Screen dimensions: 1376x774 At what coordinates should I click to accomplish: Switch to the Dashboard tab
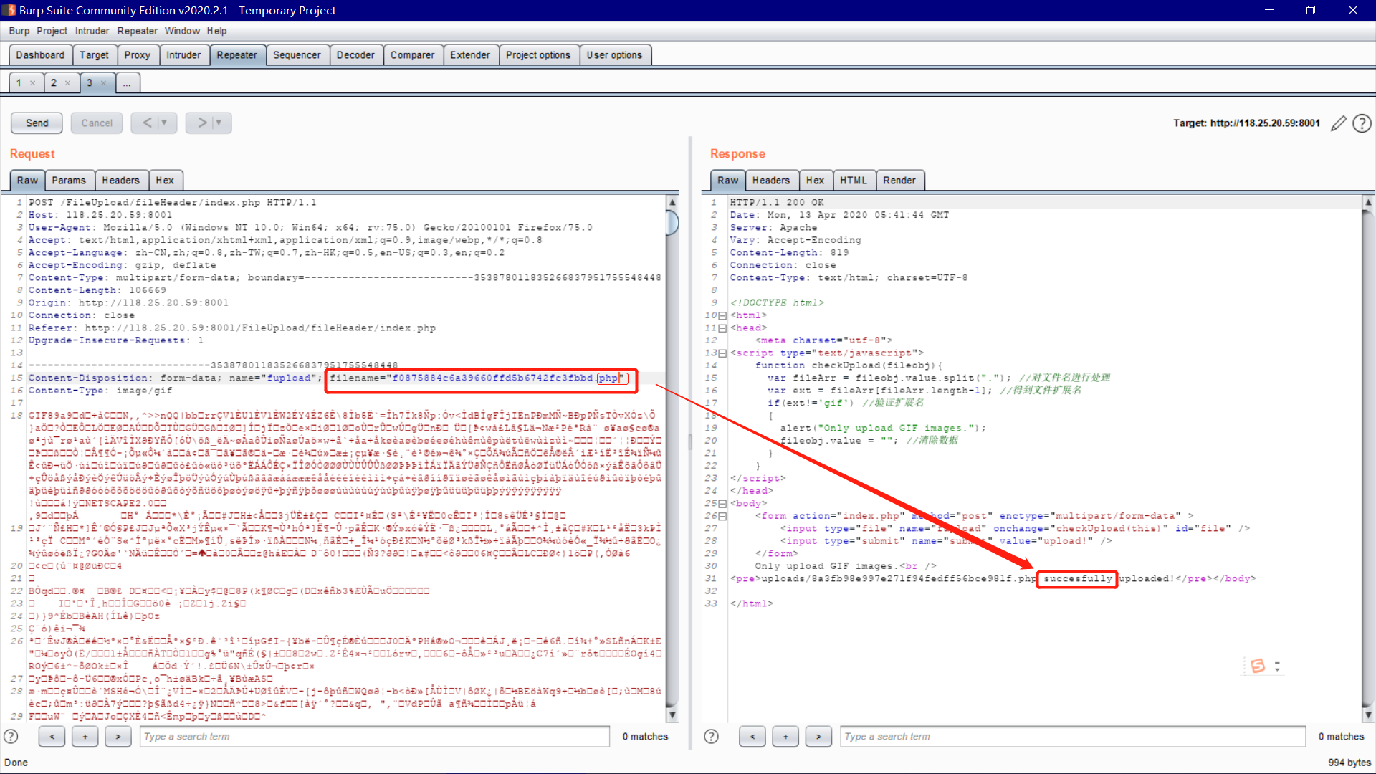[x=40, y=55]
